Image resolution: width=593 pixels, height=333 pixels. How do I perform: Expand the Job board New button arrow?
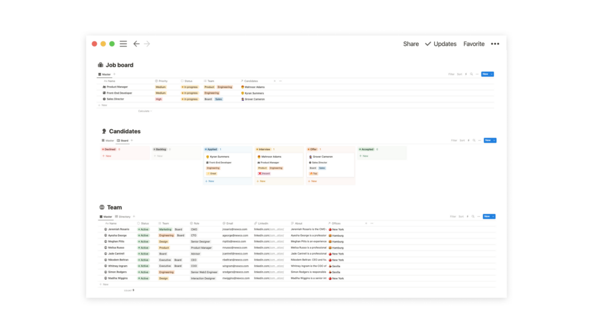tap(492, 74)
